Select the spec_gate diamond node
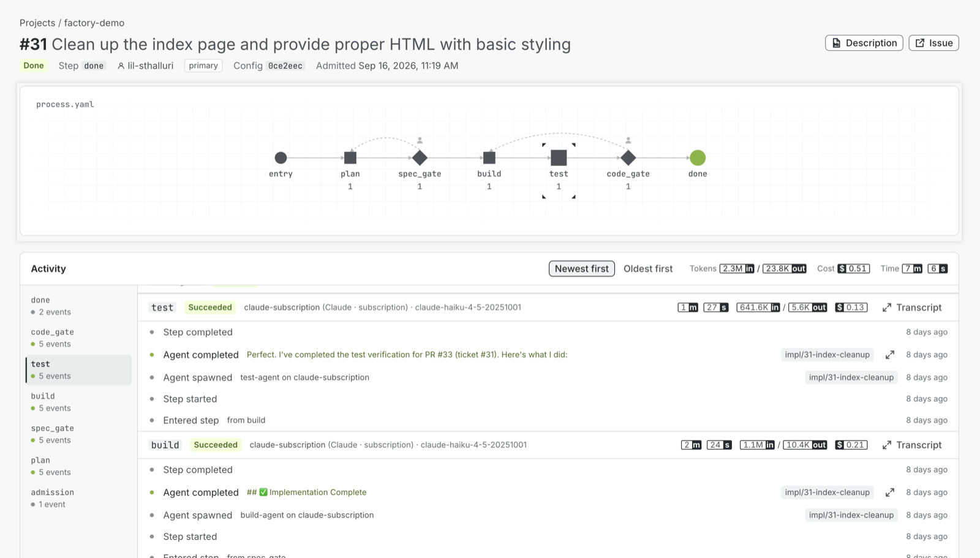The image size is (980, 558). 420,158
